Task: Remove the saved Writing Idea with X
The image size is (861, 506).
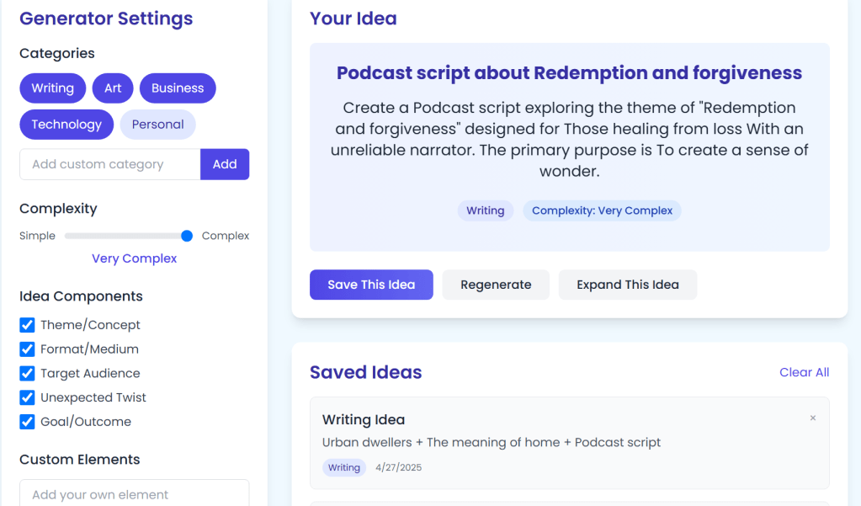Action: [812, 418]
